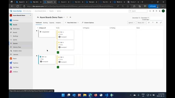Screen dimensions: 175x98
Task: Select the Taskboard tab
Action: (x=39, y=23)
